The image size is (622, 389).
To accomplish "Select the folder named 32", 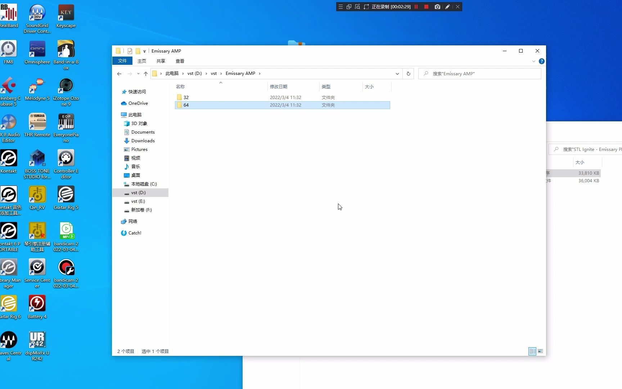I will click(x=283, y=98).
